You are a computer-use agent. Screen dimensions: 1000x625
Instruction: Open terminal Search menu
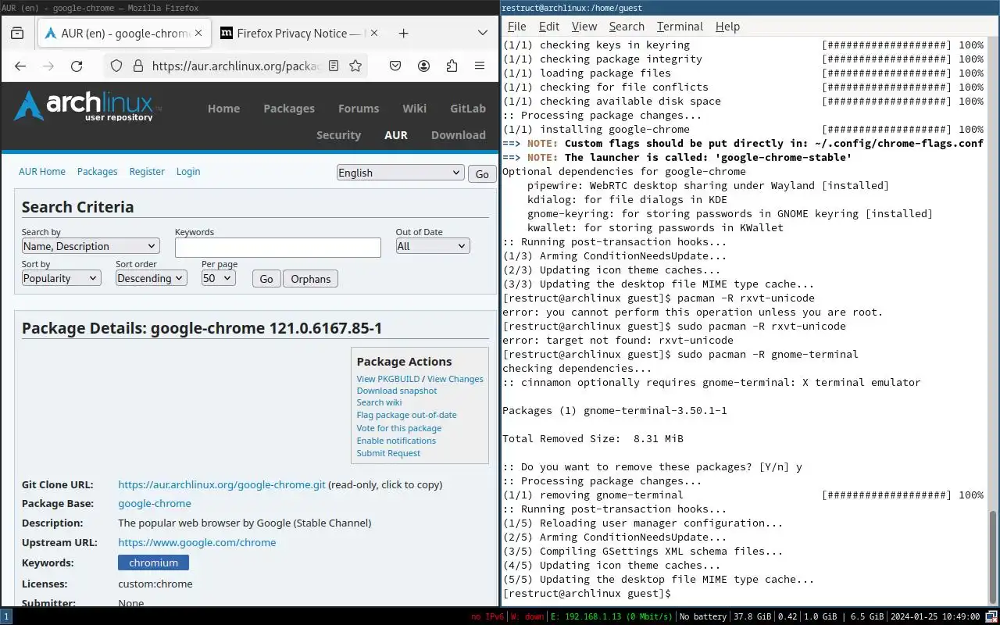click(627, 26)
